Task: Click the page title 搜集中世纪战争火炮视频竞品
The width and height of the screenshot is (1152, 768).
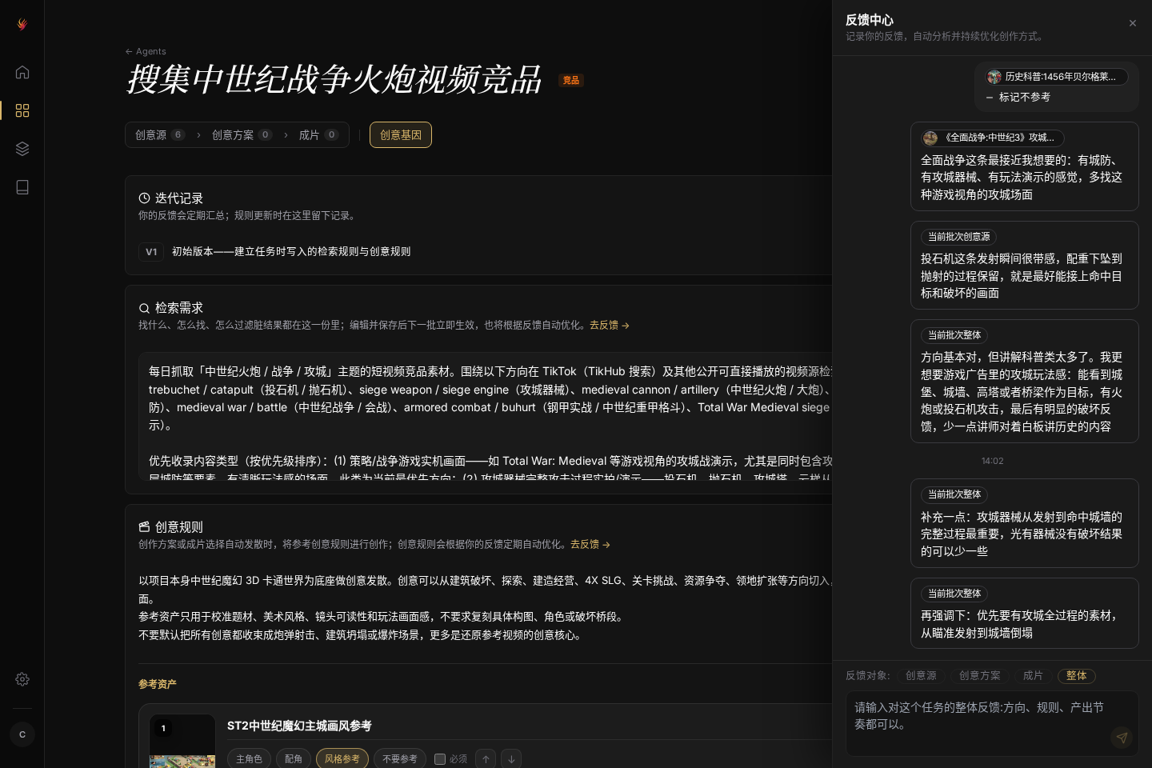Action: [334, 80]
